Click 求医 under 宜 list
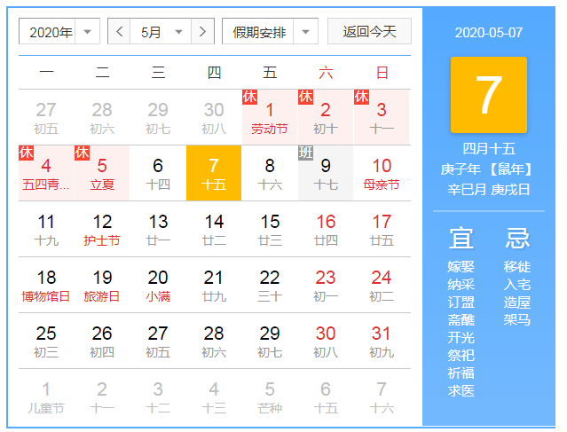The width and height of the screenshot is (567, 432). click(461, 390)
